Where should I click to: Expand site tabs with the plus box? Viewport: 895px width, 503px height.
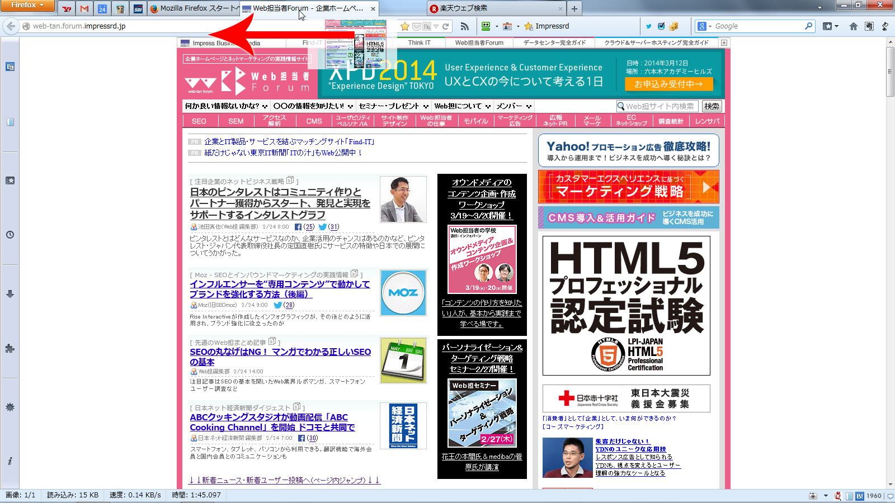tap(724, 42)
